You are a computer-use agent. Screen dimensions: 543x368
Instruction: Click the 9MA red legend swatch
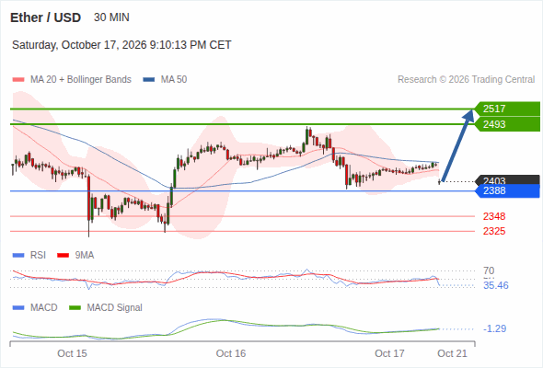(63, 256)
